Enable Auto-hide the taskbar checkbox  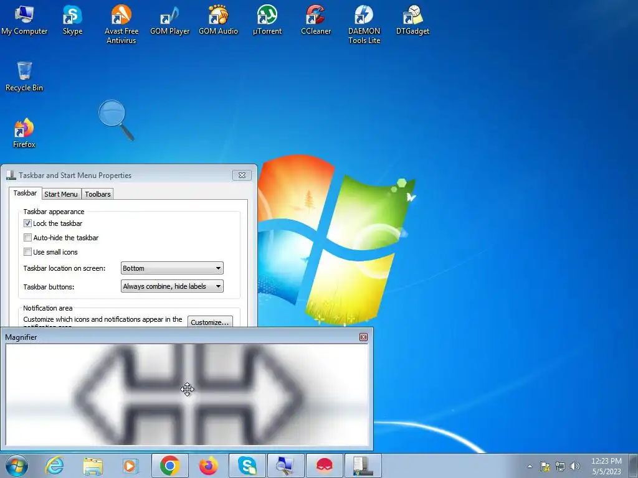pyautogui.click(x=27, y=237)
